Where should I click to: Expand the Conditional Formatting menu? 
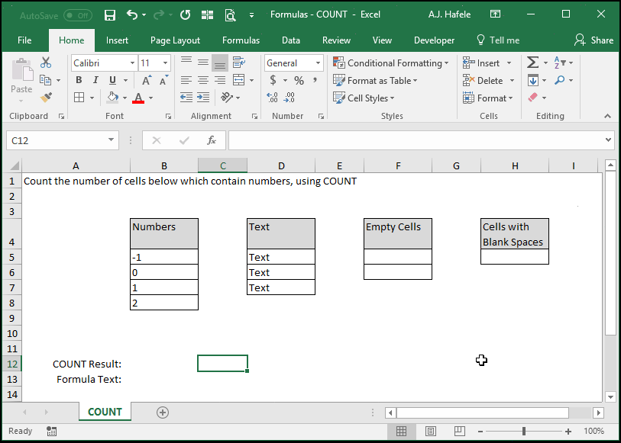point(391,63)
